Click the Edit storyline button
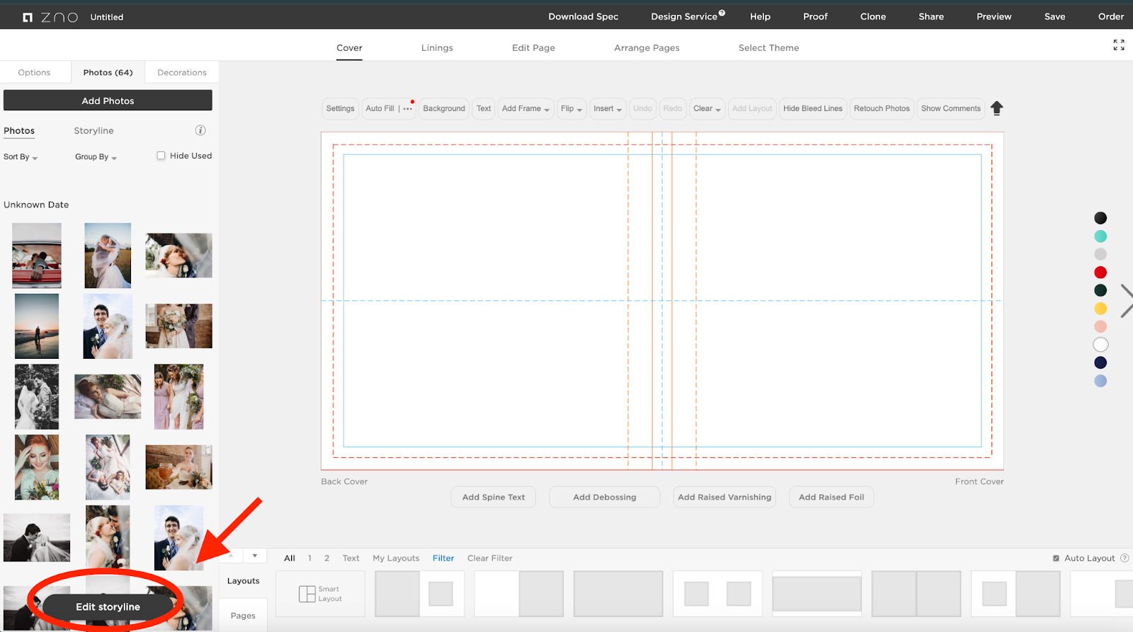Viewport: 1133px width, 632px height. (108, 607)
